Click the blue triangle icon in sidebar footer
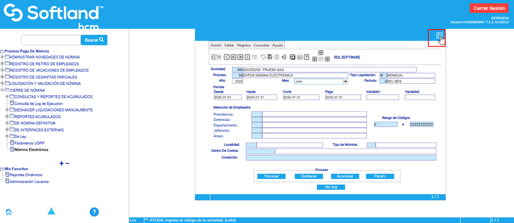 click(51, 211)
